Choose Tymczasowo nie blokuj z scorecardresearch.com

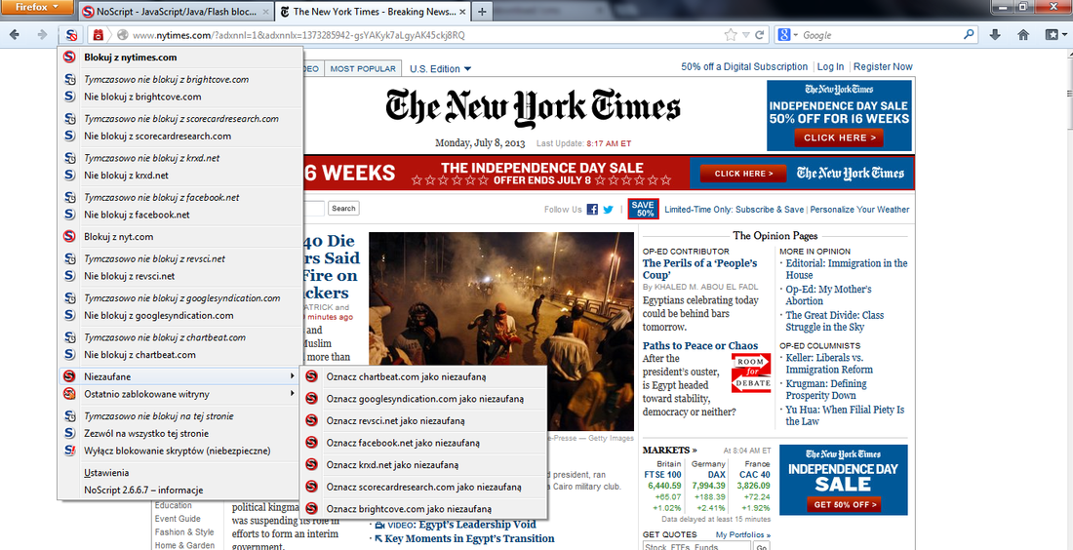(x=180, y=118)
